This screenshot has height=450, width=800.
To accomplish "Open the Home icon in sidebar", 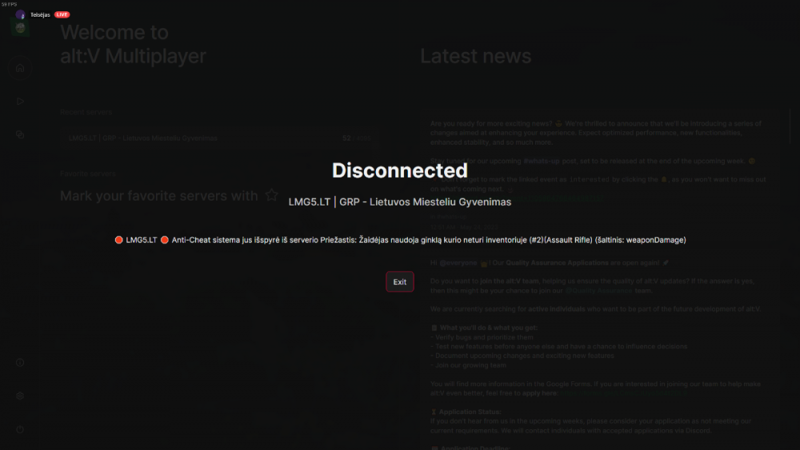I will [x=20, y=68].
